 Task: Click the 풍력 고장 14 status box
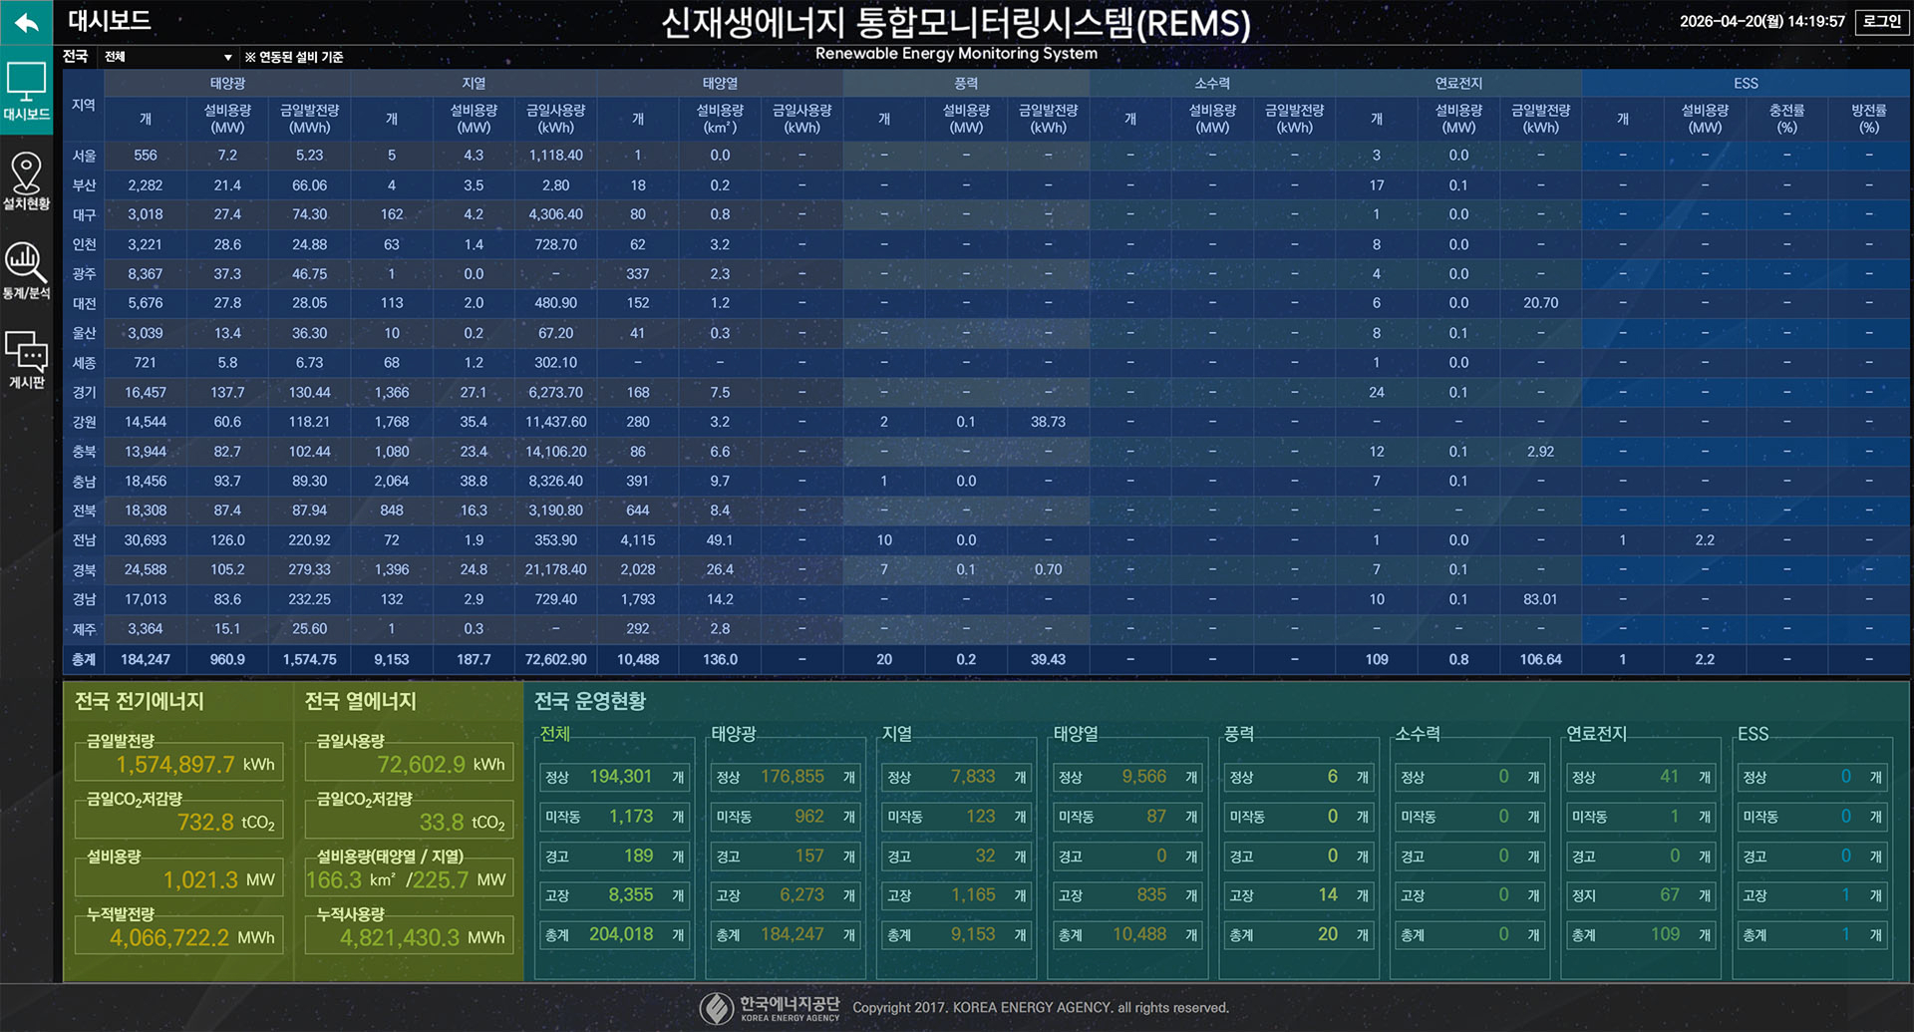(x=1299, y=895)
